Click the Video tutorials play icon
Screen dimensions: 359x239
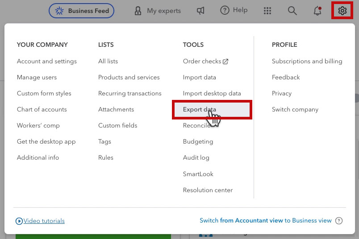coord(19,221)
